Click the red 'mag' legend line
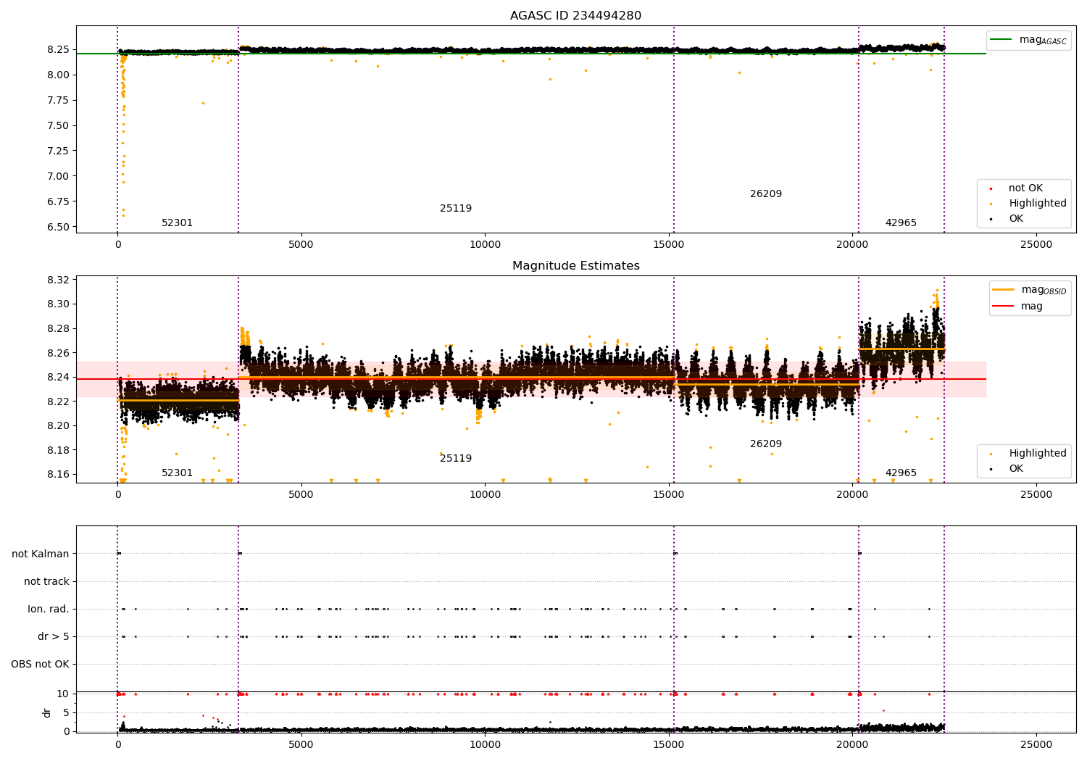The height and width of the screenshot is (761, 1087). (x=1003, y=307)
